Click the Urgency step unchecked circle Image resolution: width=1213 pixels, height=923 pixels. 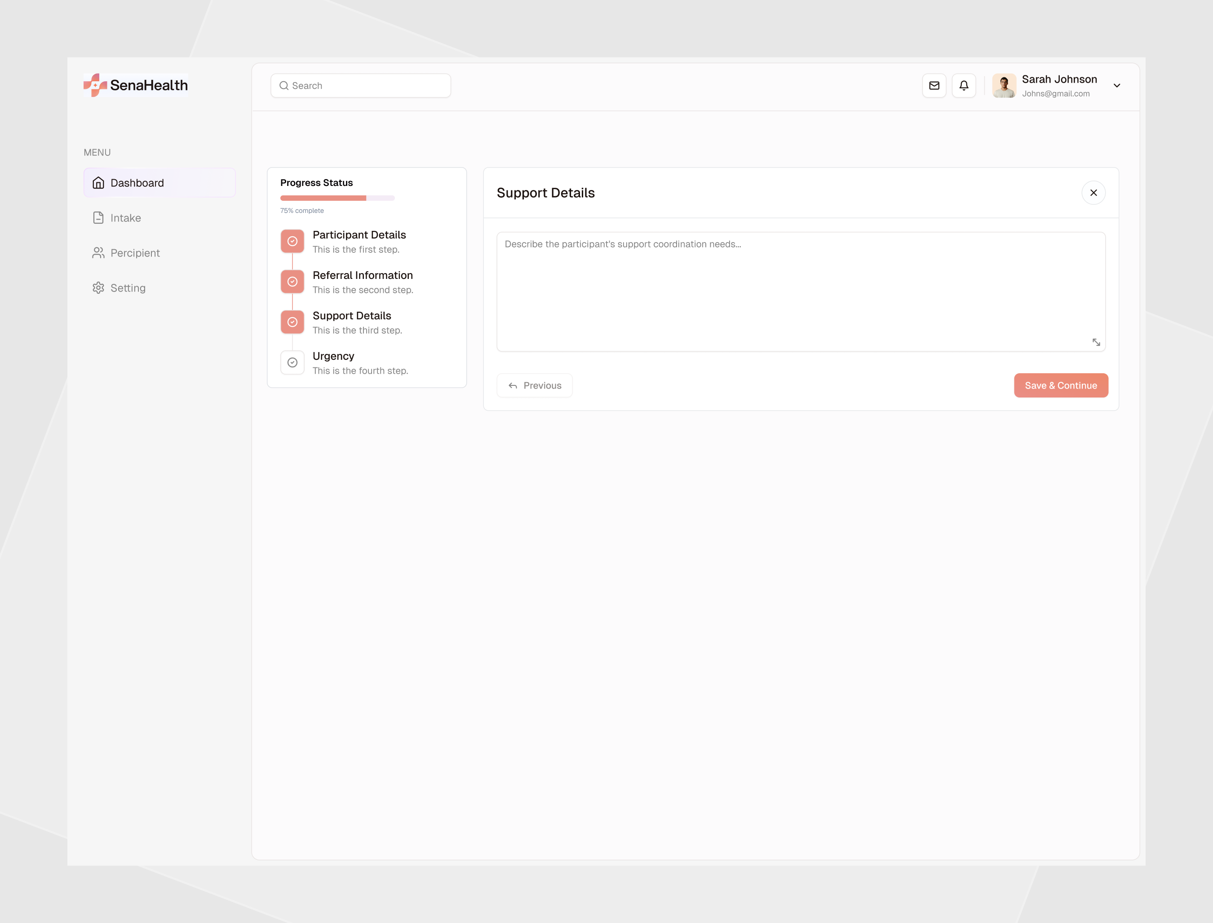point(292,362)
